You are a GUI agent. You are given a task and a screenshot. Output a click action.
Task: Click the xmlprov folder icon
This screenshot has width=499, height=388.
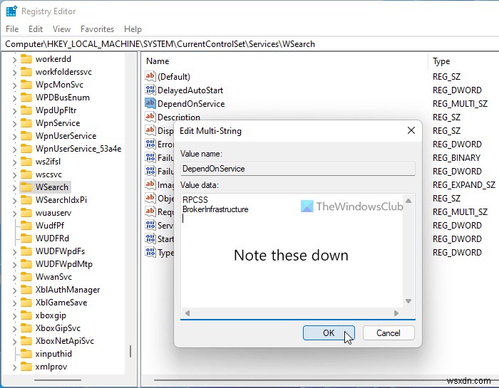pyautogui.click(x=26, y=367)
